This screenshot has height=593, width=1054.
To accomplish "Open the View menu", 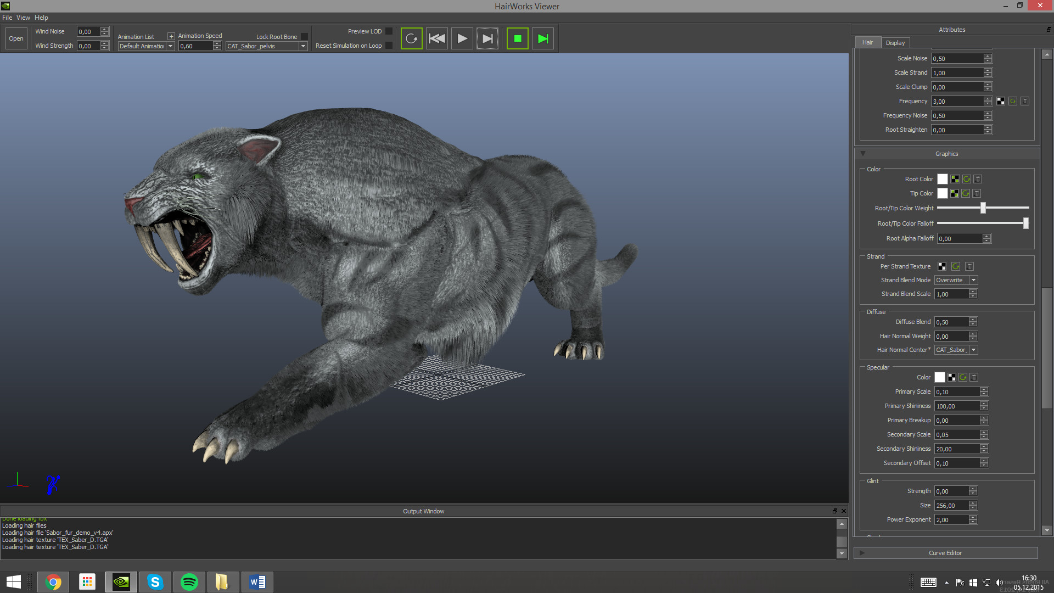I will (23, 18).
